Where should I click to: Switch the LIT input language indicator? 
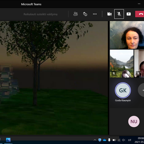(x=130, y=140)
